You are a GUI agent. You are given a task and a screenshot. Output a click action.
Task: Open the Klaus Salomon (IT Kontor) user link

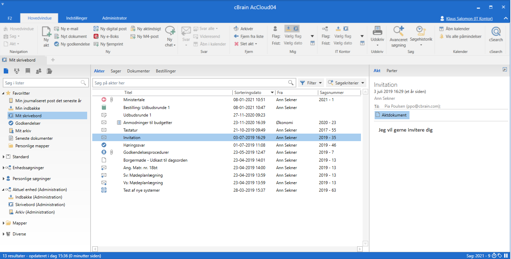coord(469,18)
